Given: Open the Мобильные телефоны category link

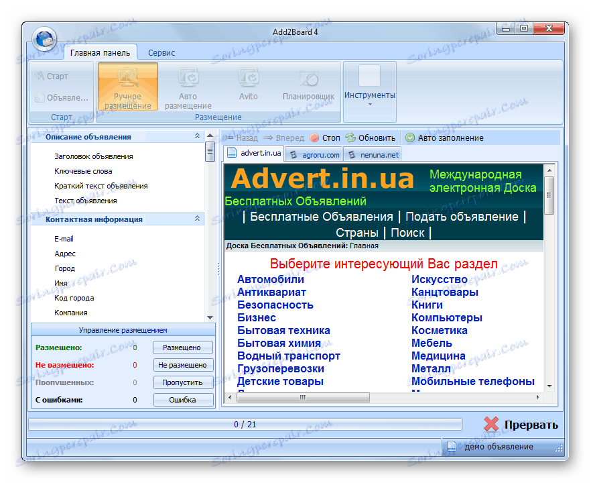Looking at the screenshot, I should [472, 382].
